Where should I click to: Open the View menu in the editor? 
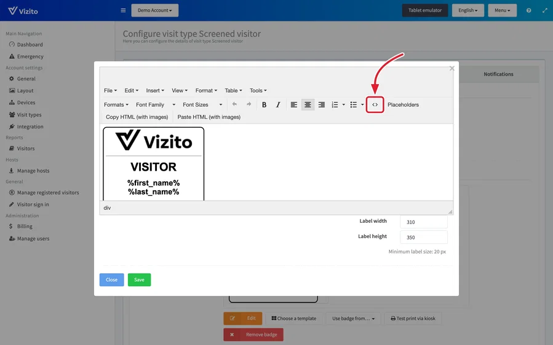click(x=180, y=90)
